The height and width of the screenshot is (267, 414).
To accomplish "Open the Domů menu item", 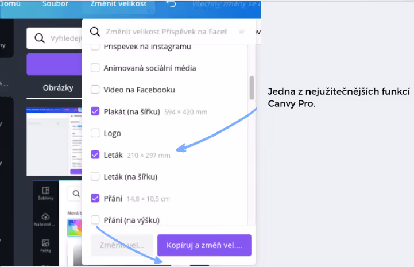I will (x=10, y=3).
